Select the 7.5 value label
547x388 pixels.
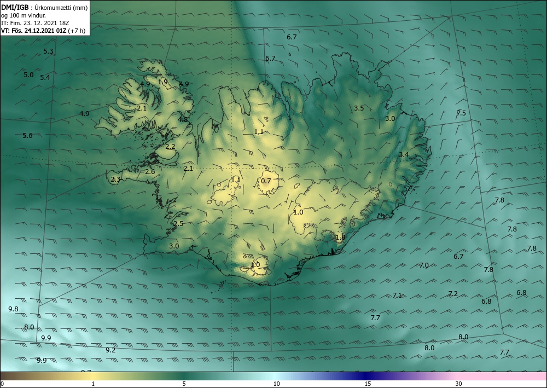461,113
